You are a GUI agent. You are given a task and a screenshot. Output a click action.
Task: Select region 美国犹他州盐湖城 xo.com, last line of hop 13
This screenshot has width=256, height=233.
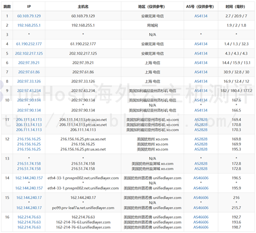click(x=152, y=169)
